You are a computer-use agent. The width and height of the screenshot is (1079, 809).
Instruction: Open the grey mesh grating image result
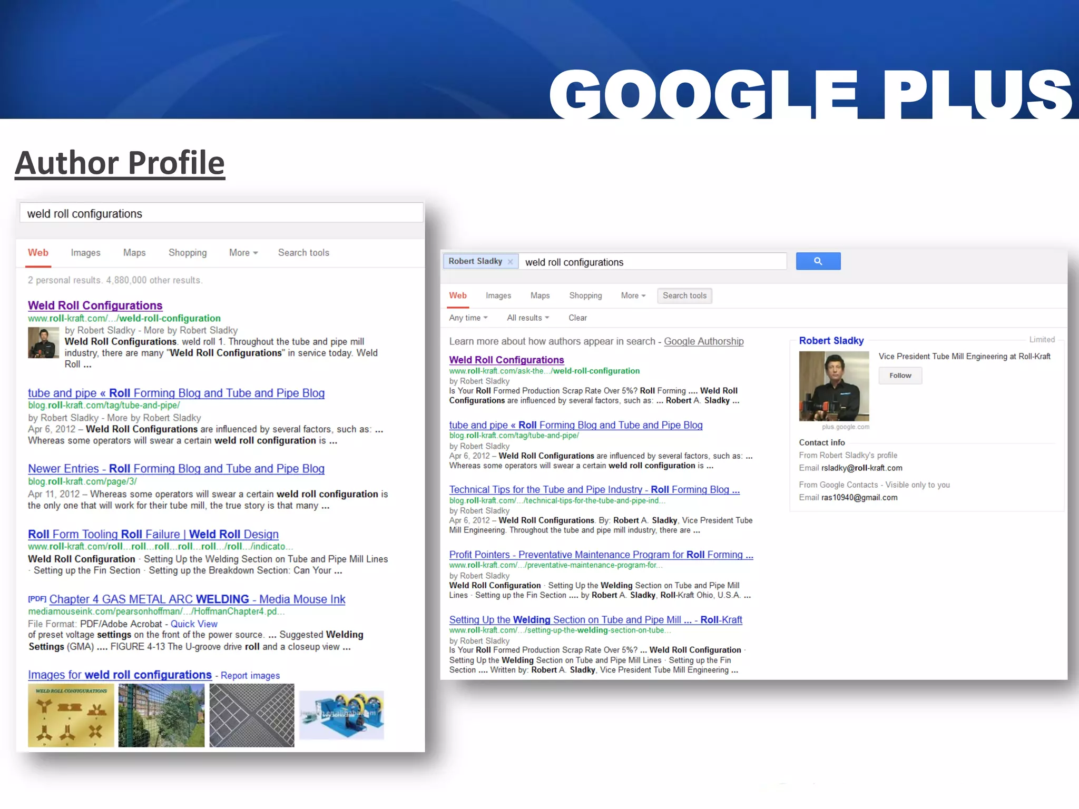pyautogui.click(x=252, y=715)
